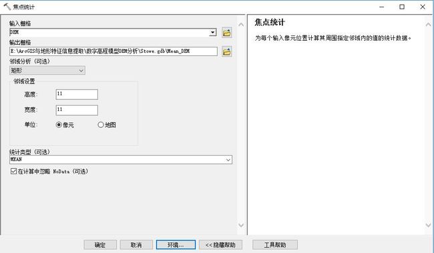Click the 焦点统计 heading in help pane
The width and height of the screenshot is (434, 253).
(x=270, y=23)
